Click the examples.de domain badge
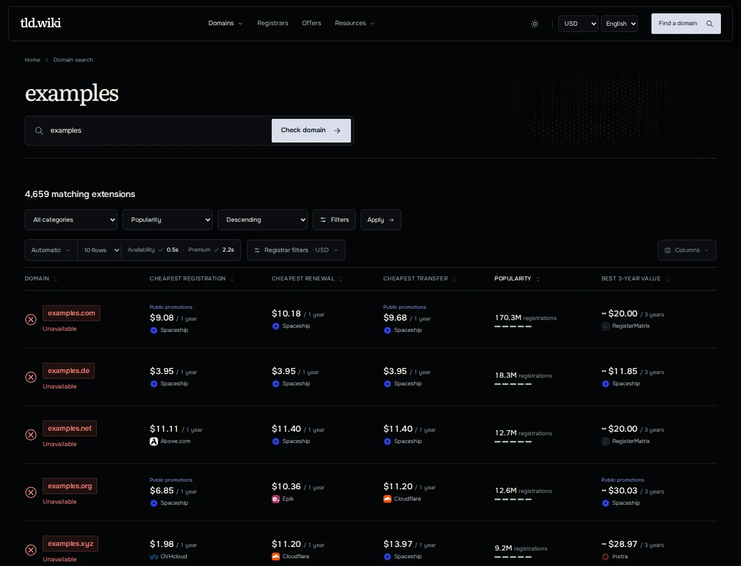The image size is (741, 566). 68,370
